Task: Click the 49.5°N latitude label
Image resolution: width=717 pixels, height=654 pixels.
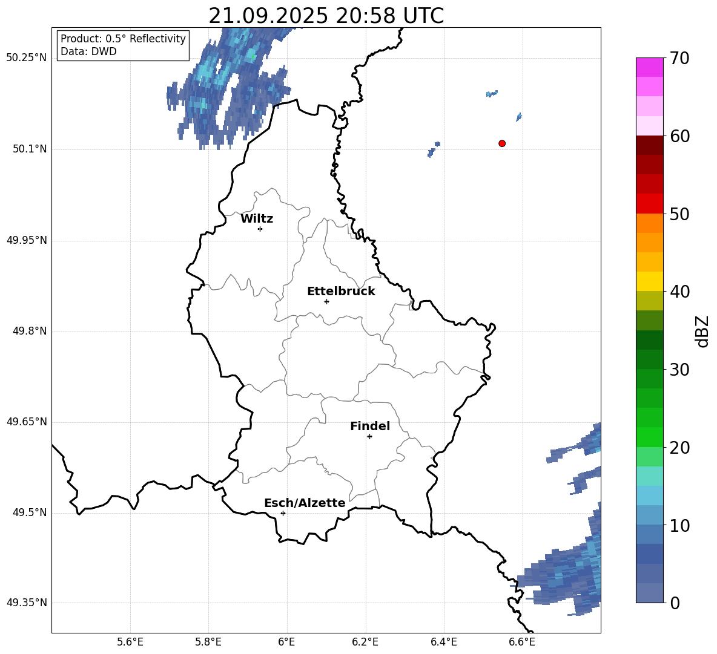Action: [x=30, y=512]
